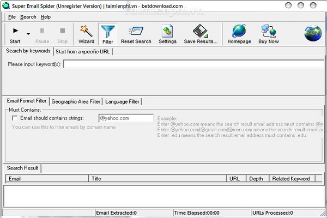Start the email search
This screenshot has width=327, height=218.
pos(15,35)
